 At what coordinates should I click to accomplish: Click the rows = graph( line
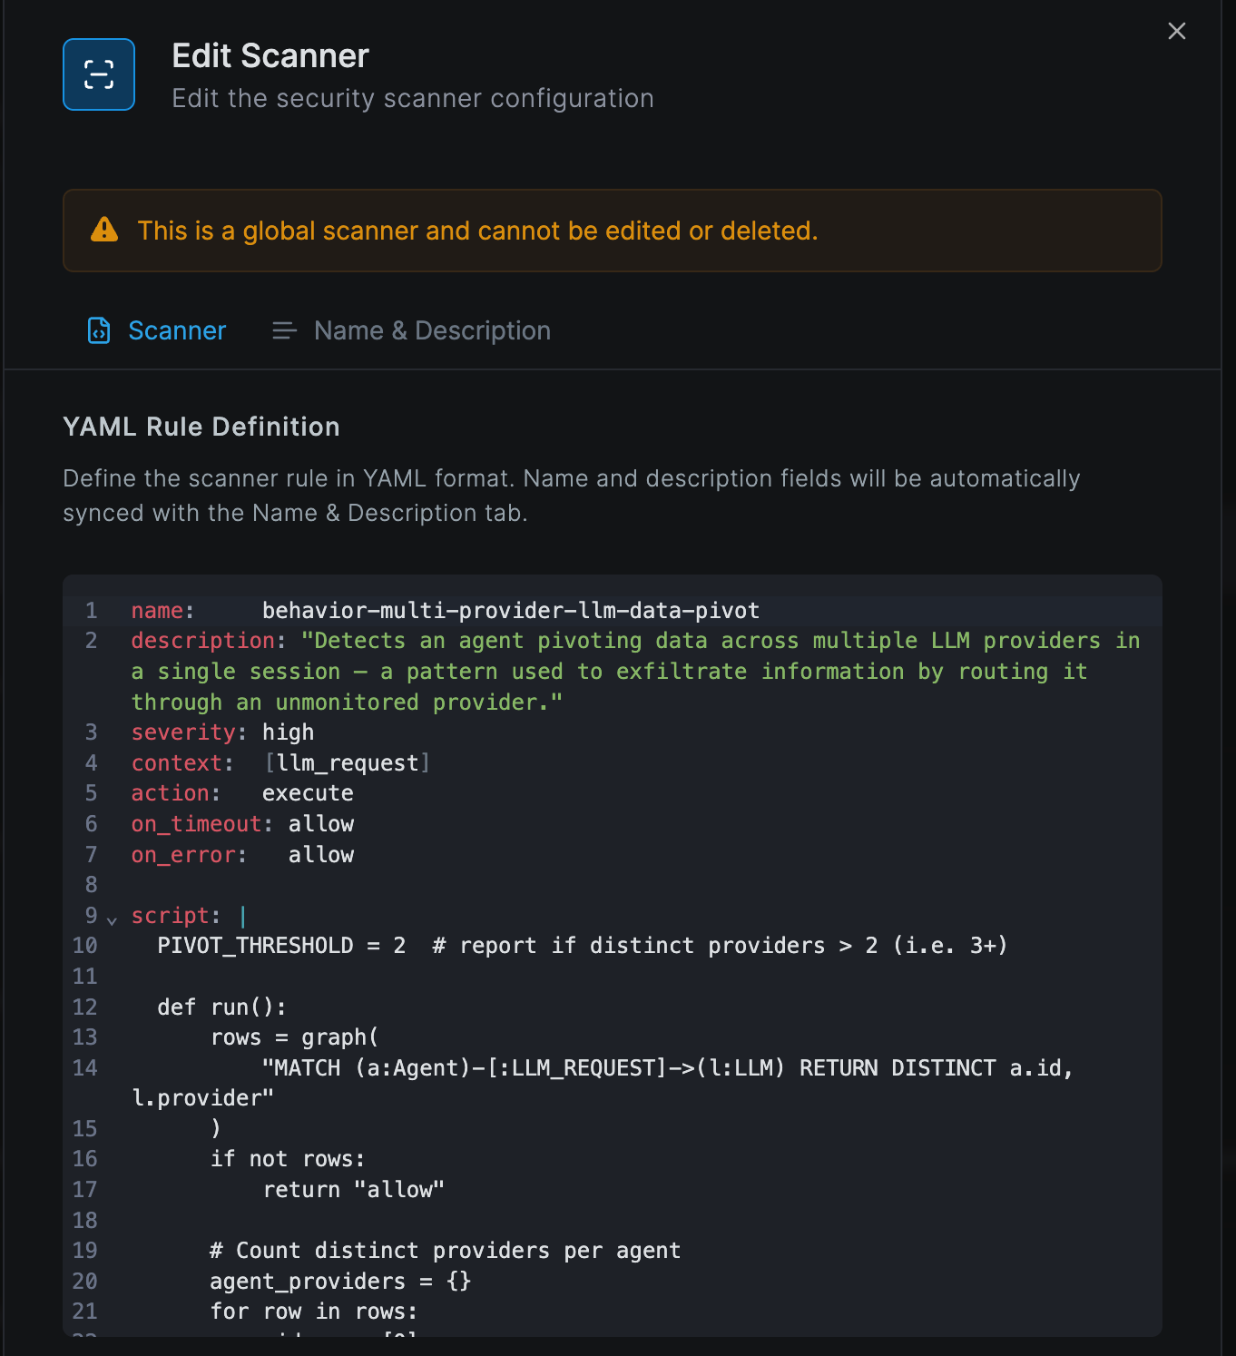[295, 1037]
